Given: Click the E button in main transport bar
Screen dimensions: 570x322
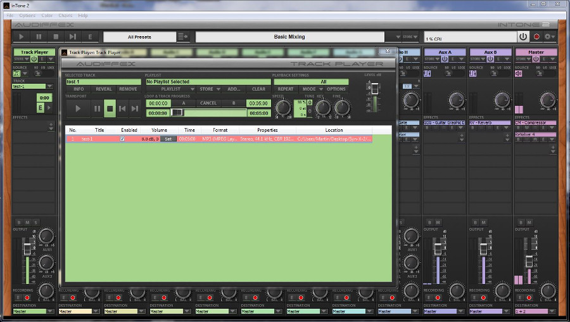Looking at the screenshot, I should [90, 37].
